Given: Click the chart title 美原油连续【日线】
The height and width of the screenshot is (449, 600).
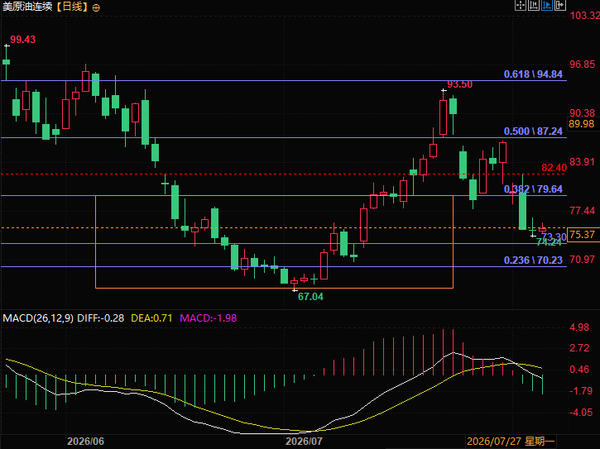Looking at the screenshot, I should 46,7.
